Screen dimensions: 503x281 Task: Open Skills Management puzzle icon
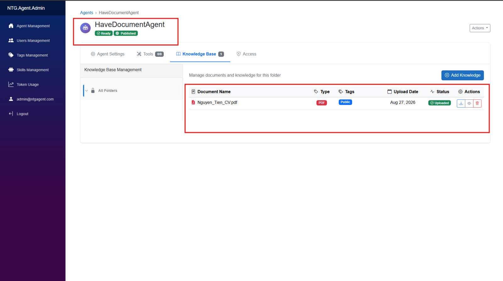coord(11,70)
